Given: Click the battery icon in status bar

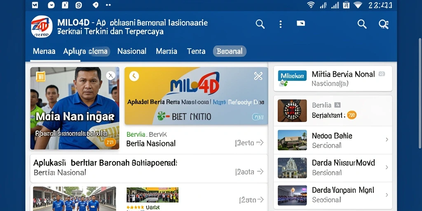Looking at the screenshot, I should pyautogui.click(x=346, y=5).
